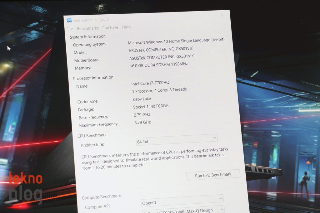Viewport: 320px width, 213px height.
Task: Open the Benchmarks menu
Action: (88, 28)
